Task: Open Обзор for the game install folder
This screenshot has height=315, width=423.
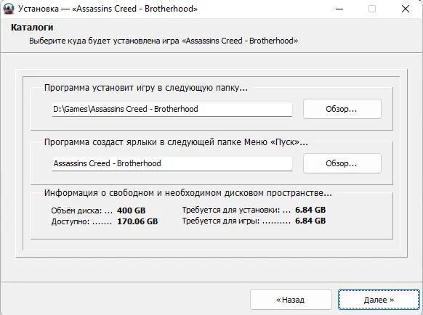Action: click(342, 109)
